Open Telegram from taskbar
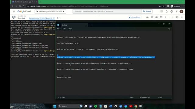The width and height of the screenshot is (195, 109). pyautogui.click(x=121, y=106)
